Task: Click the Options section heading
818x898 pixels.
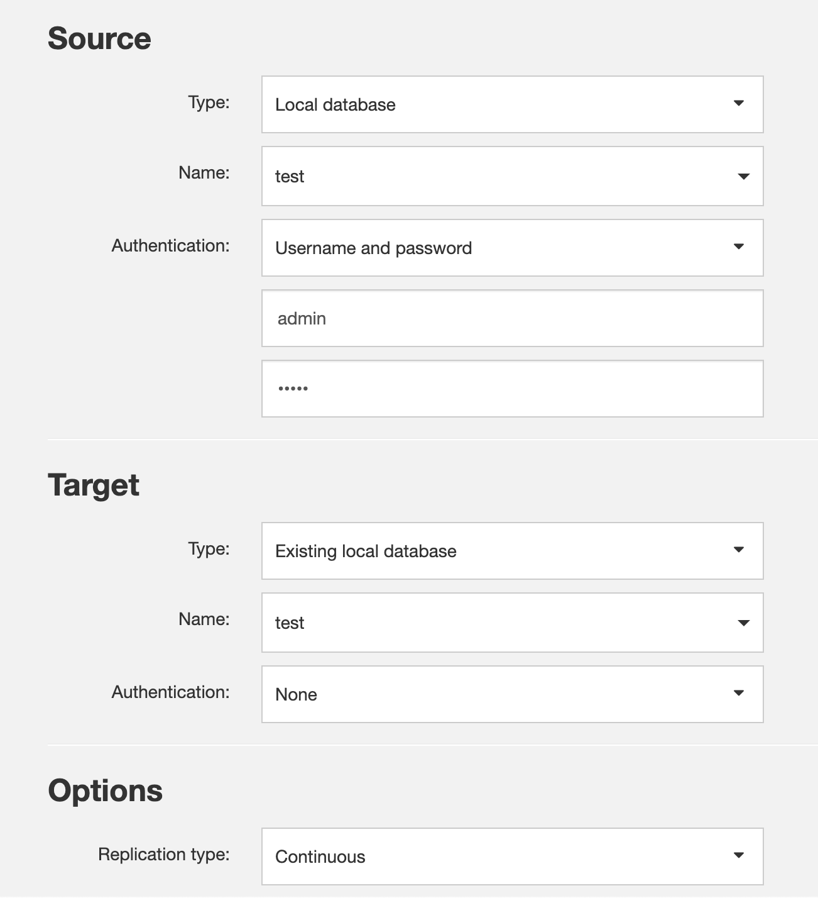Action: 105,790
